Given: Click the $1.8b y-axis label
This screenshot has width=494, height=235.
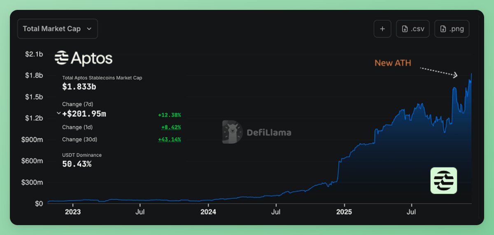Looking at the screenshot, I should click(34, 75).
